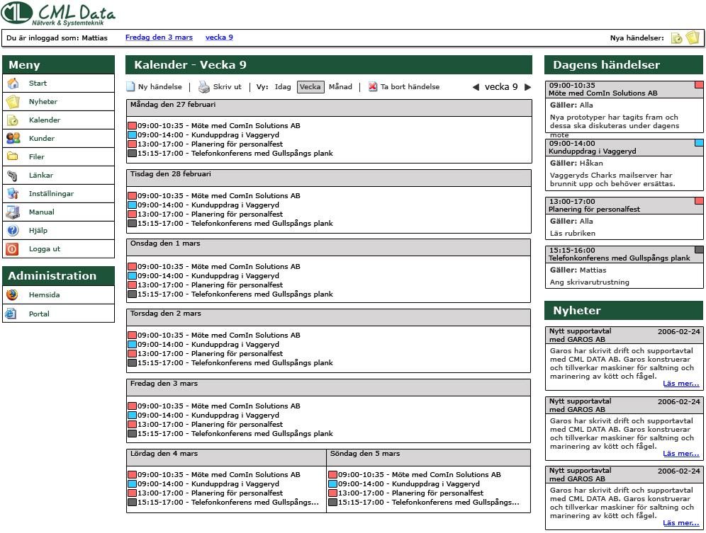Image resolution: width=706 pixels, height=533 pixels.
Task: Click second news item's 'Läs mer...' link
Action: tap(680, 454)
